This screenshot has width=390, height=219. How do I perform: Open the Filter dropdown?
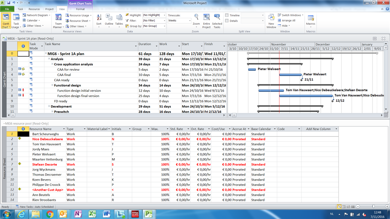click(x=164, y=21)
